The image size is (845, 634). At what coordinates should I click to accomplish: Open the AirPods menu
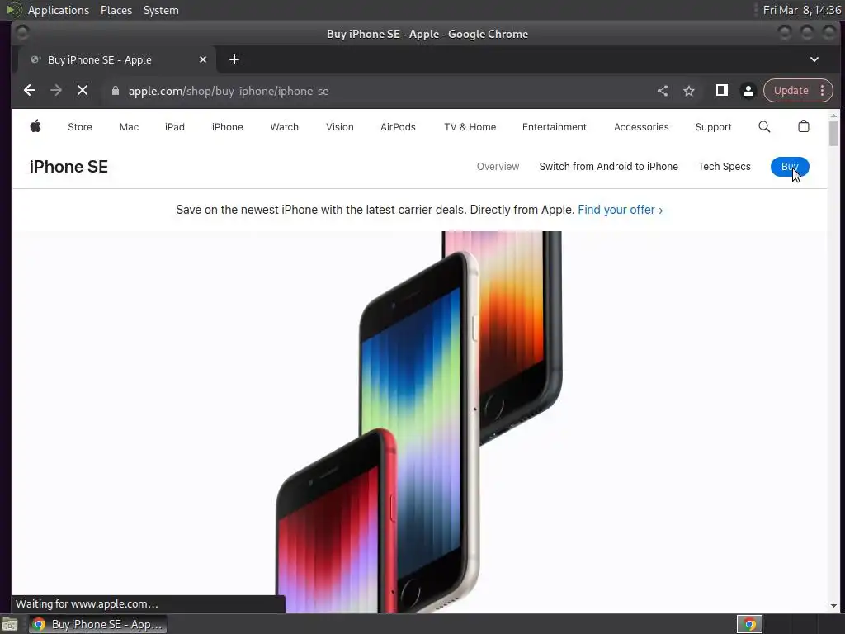(x=398, y=127)
